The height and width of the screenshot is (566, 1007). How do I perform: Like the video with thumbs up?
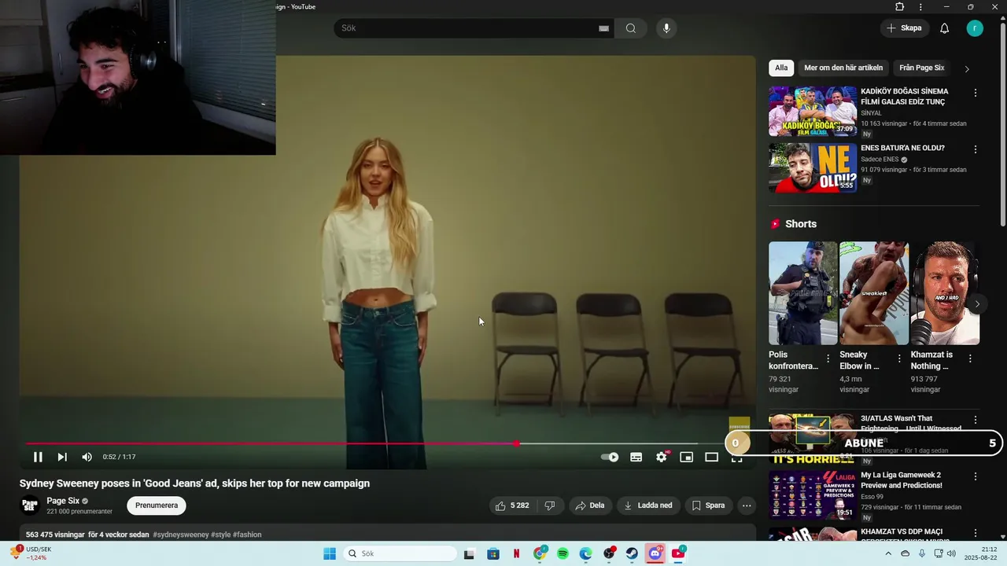click(x=511, y=505)
